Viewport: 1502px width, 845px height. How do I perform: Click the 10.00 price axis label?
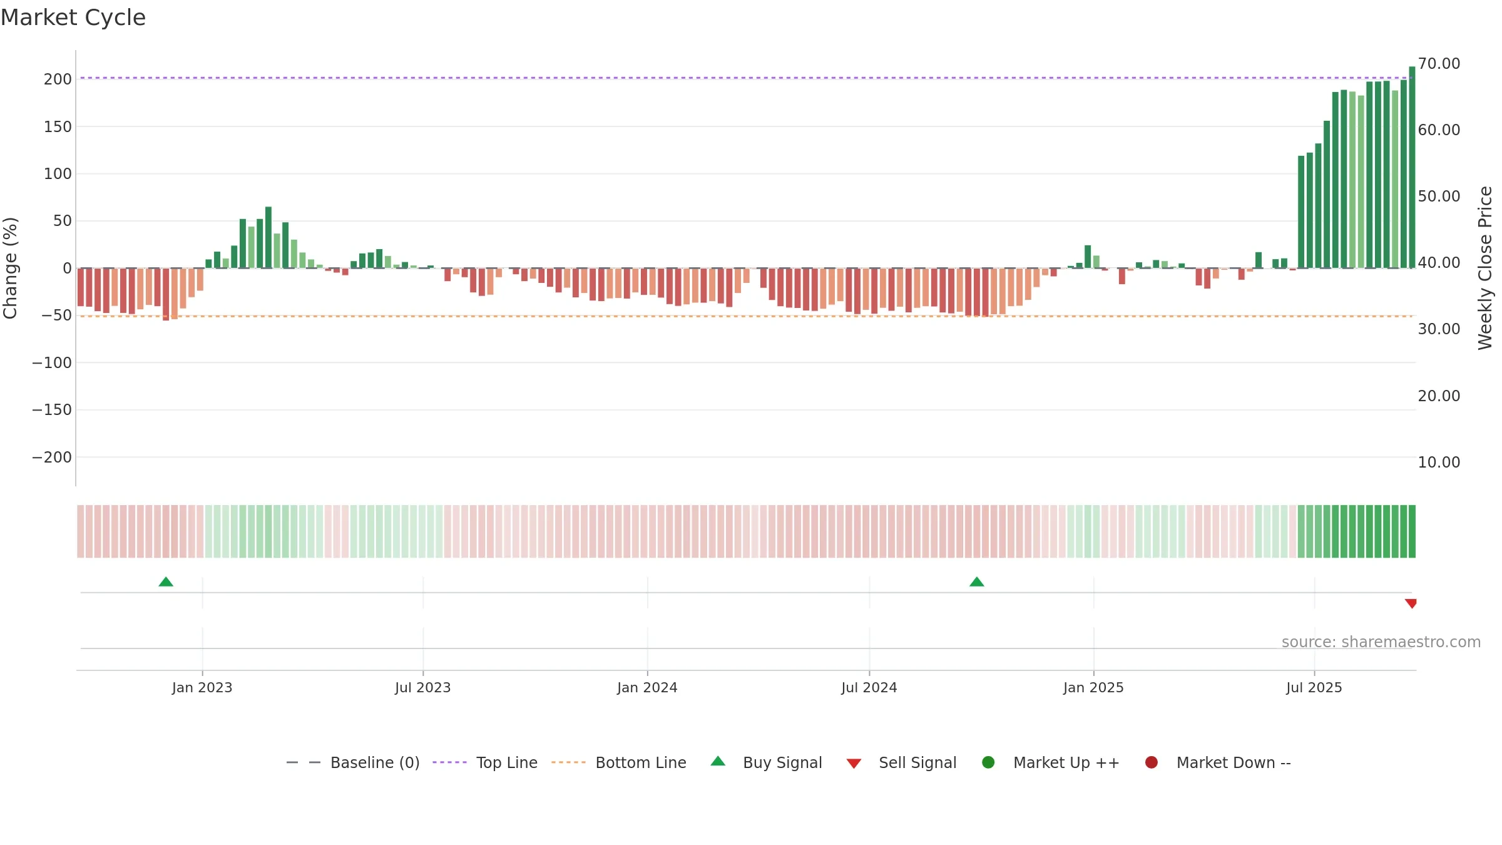(x=1439, y=463)
